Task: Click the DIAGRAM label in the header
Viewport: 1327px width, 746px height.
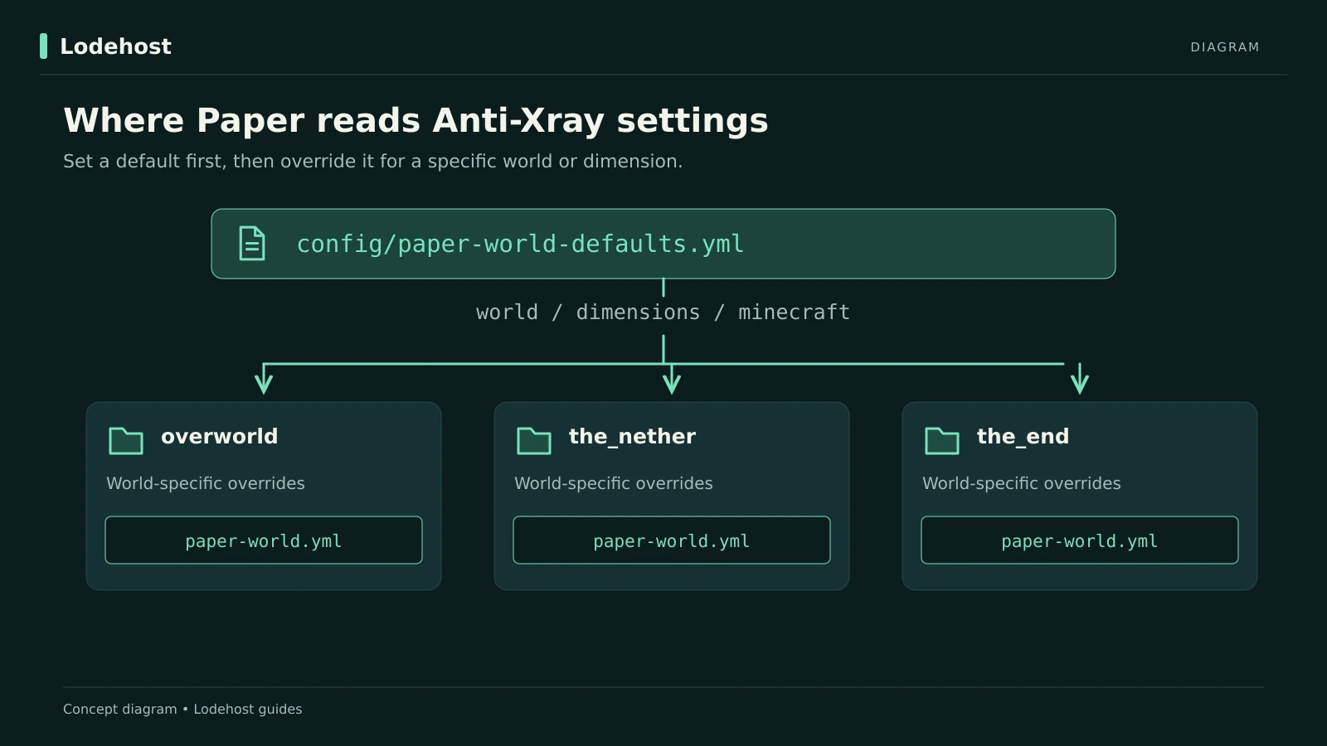Action: [1225, 47]
